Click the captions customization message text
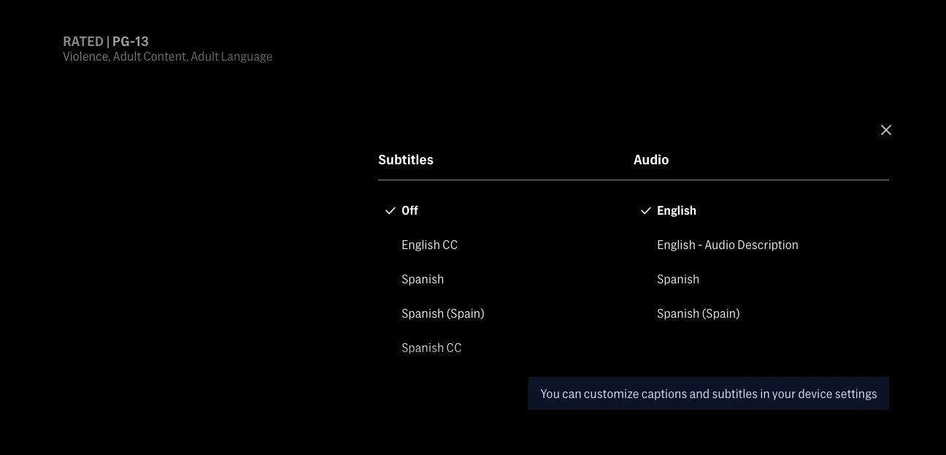The height and width of the screenshot is (455, 946). point(709,394)
